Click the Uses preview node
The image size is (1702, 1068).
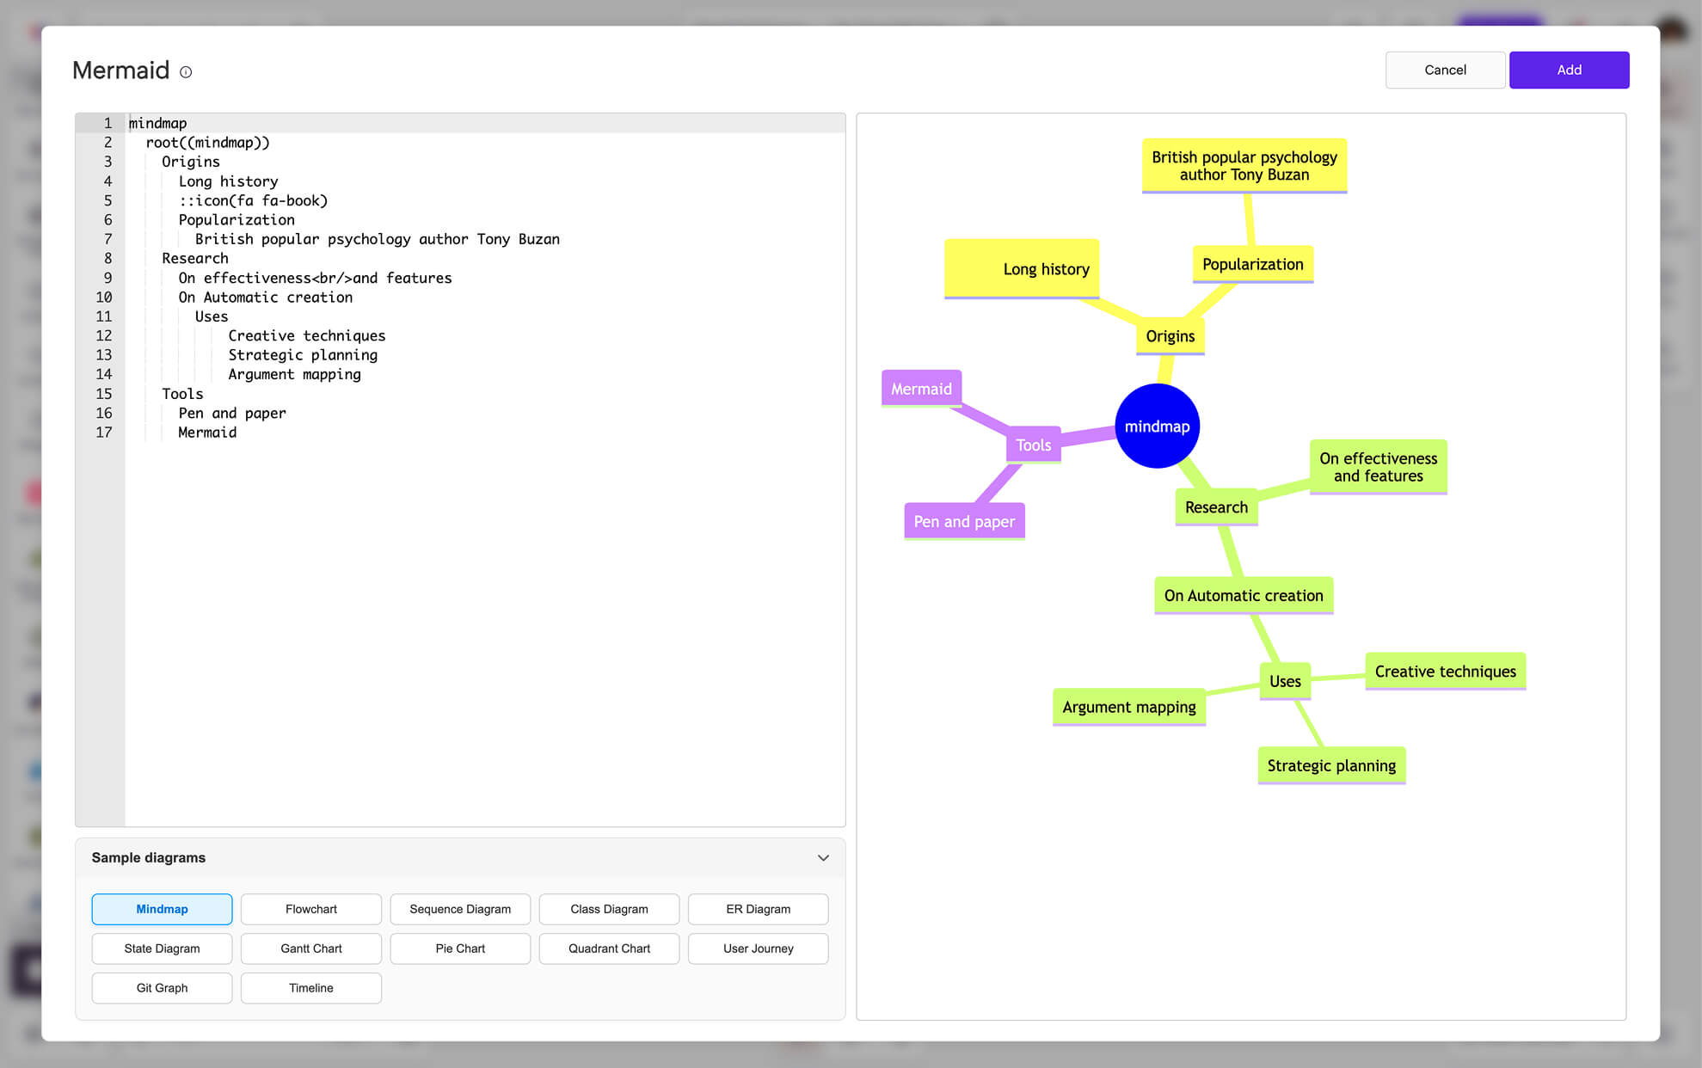1285,681
